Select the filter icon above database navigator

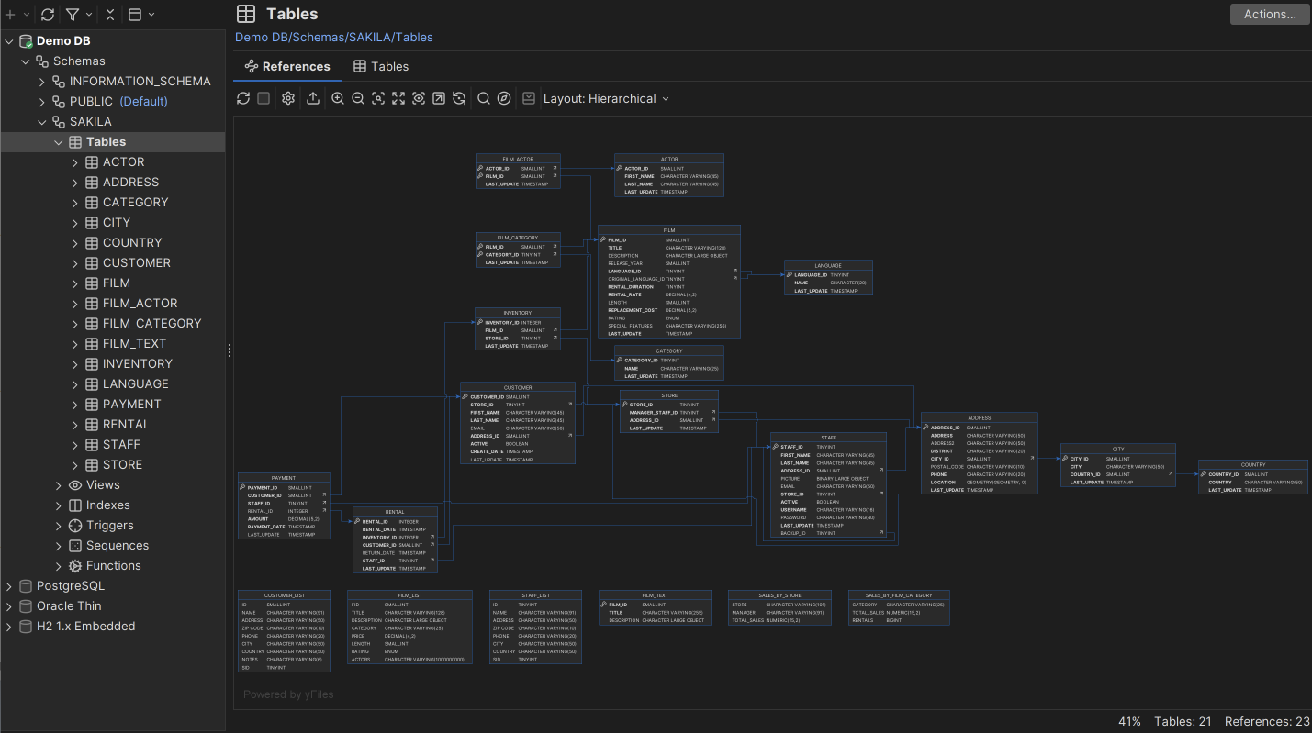click(71, 15)
